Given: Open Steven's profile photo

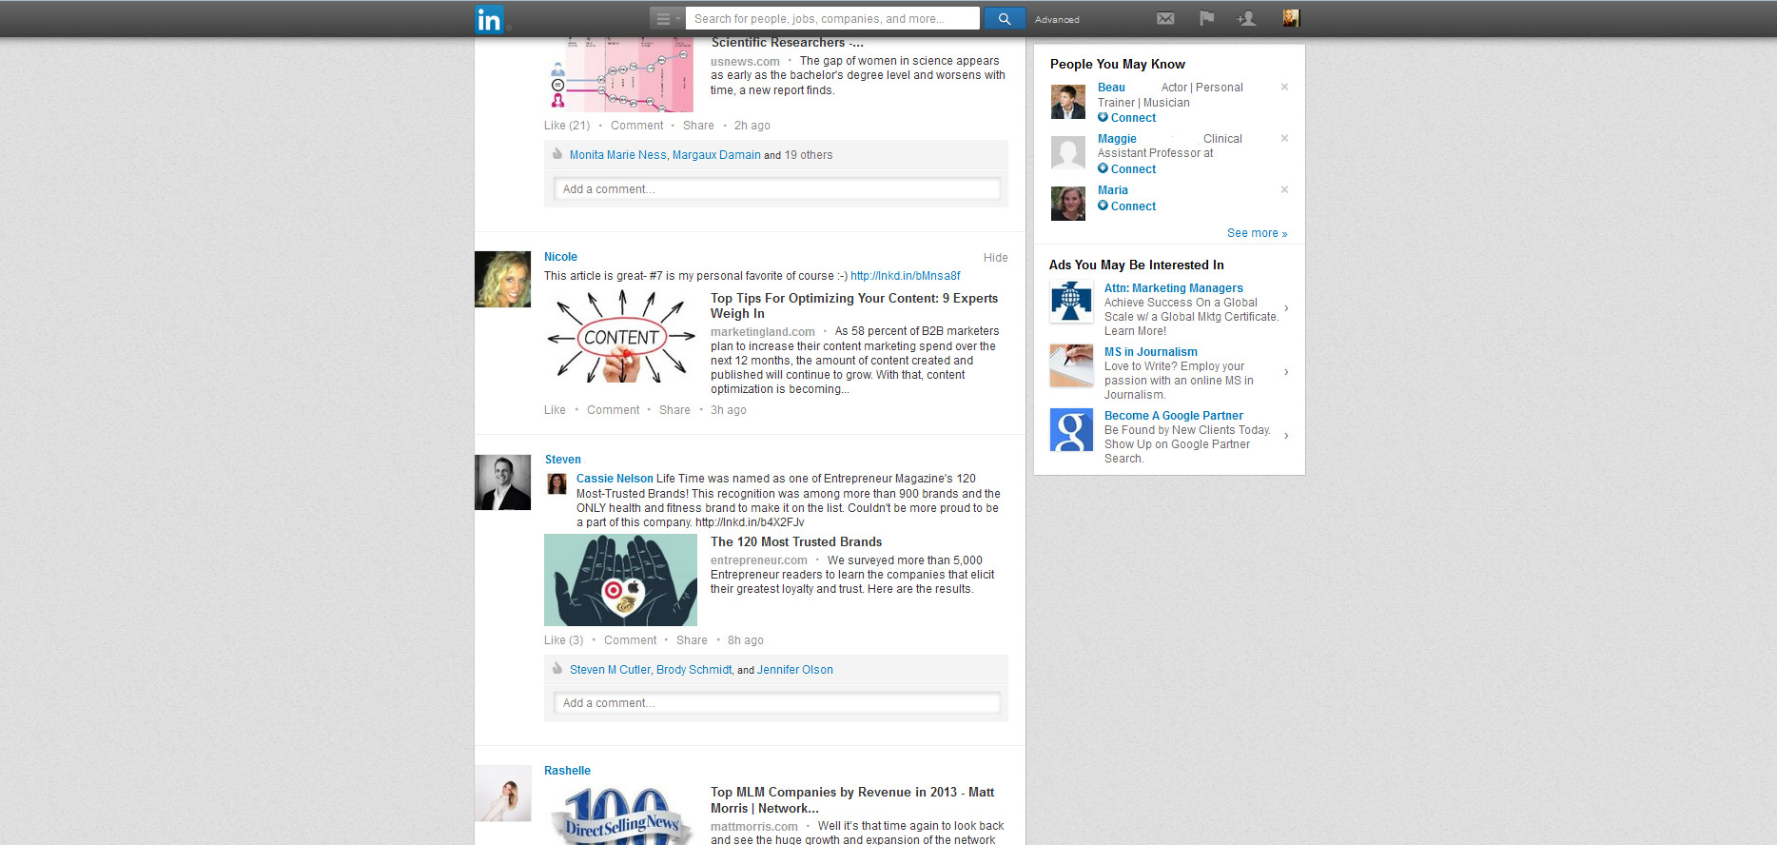Looking at the screenshot, I should 502,482.
